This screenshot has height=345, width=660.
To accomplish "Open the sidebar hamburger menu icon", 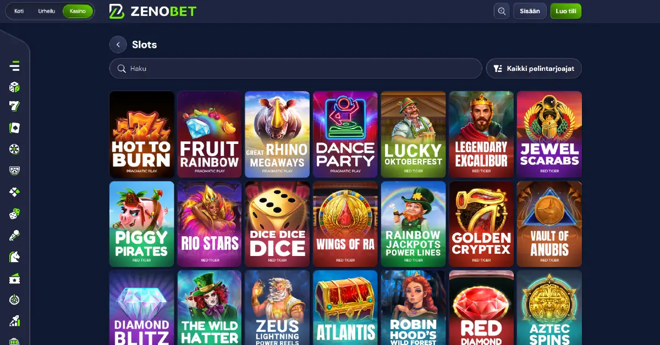I will click(x=14, y=66).
